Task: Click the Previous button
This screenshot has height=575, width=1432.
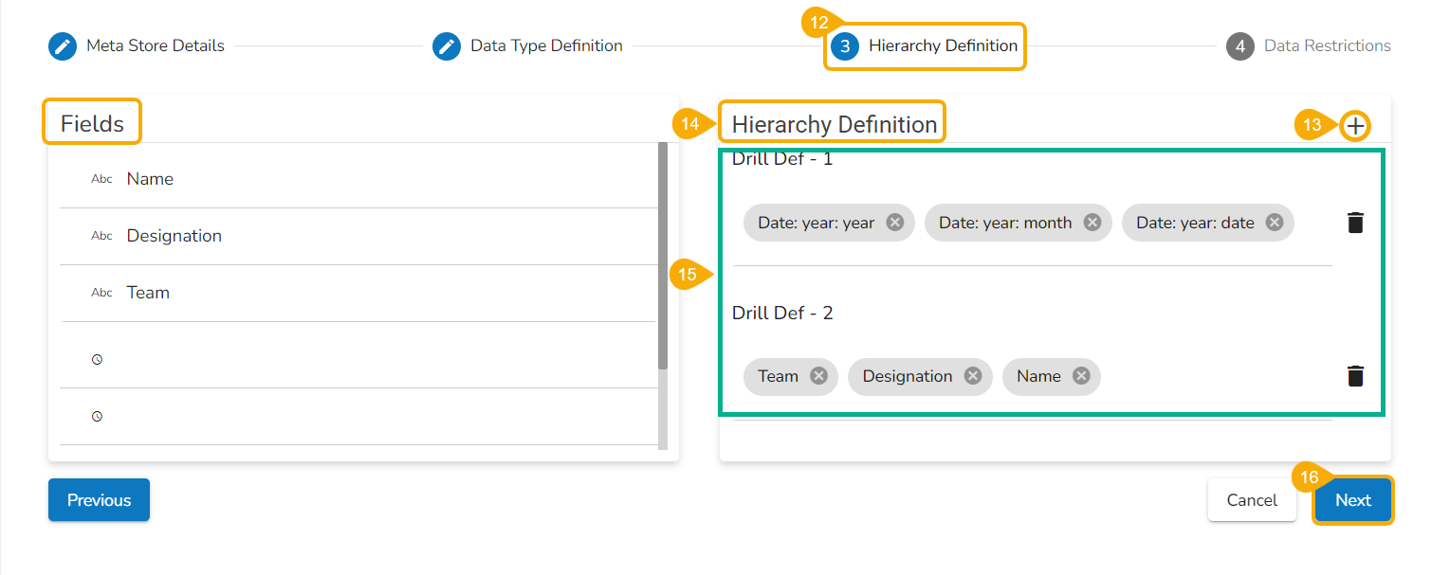Action: (x=99, y=500)
